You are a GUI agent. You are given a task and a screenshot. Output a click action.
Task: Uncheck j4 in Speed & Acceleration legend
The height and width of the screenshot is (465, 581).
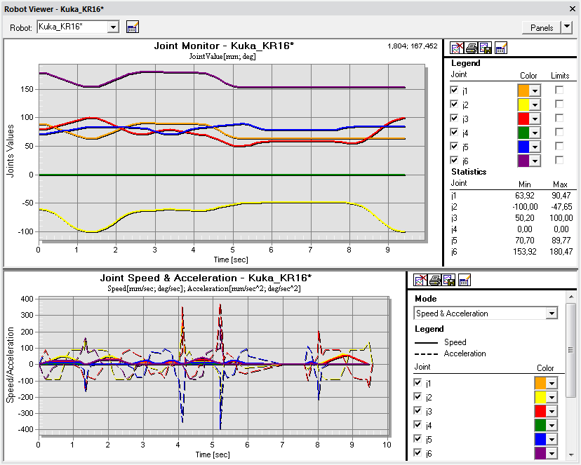418,424
